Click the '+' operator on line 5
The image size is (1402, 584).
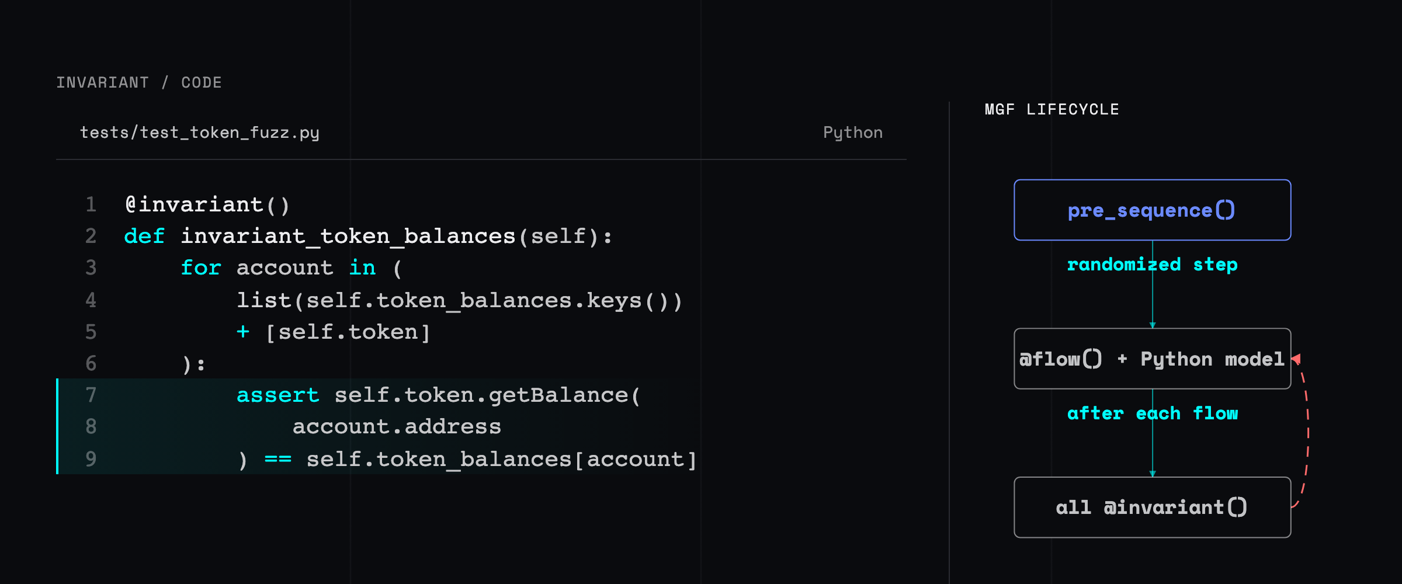pyautogui.click(x=243, y=332)
